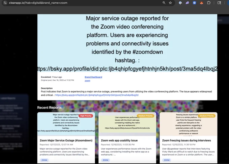Open the Zoom web app usability issue report
Viewport: 229px width, 164px height.
click(x=119, y=140)
